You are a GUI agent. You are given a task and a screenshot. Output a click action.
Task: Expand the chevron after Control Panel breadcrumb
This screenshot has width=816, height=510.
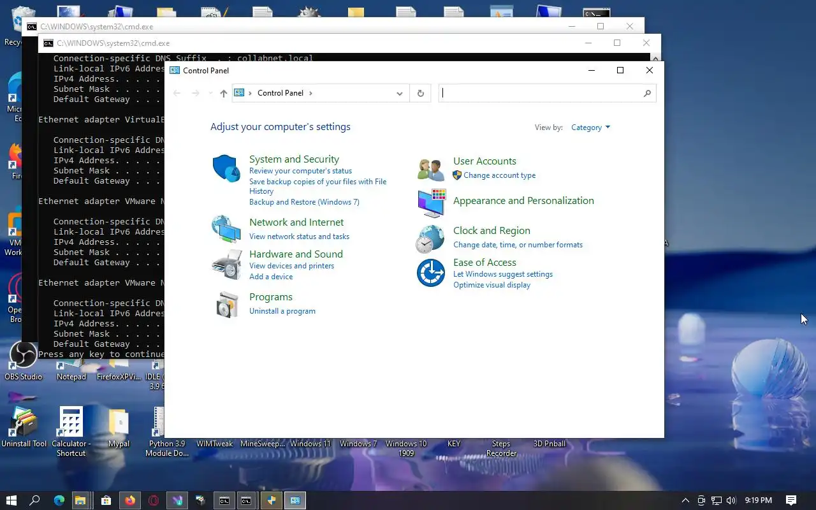click(310, 93)
